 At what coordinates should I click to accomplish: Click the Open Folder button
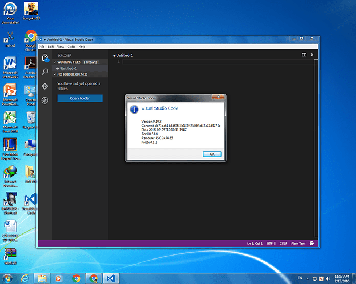pos(80,98)
